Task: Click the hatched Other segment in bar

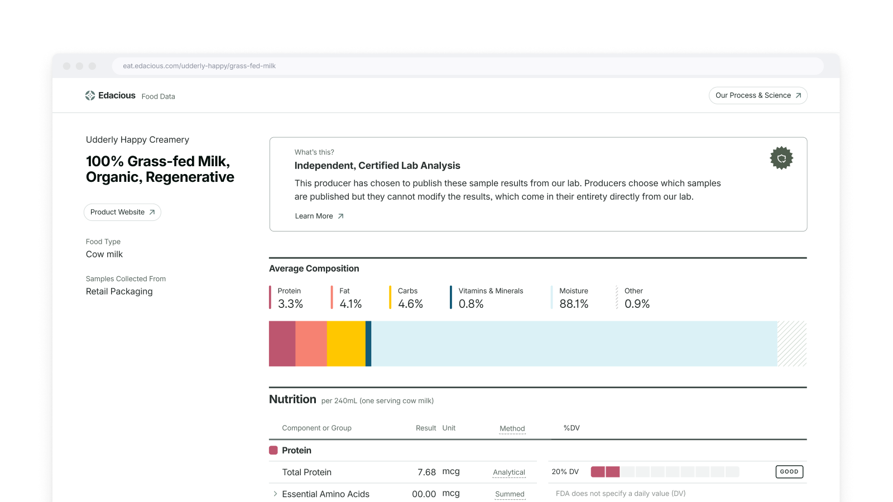Action: 792,344
